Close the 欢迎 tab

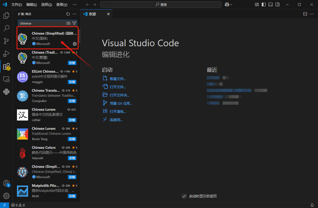[x=108, y=14]
